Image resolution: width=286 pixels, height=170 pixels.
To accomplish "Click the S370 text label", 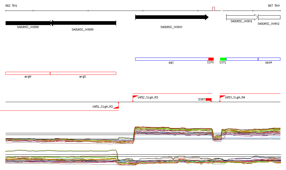I will pos(210,63).
